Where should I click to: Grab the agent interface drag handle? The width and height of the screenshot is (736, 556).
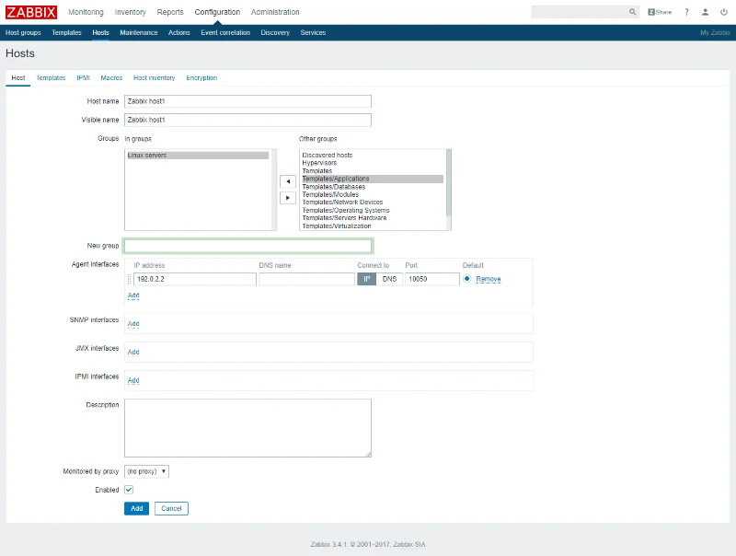(x=129, y=279)
